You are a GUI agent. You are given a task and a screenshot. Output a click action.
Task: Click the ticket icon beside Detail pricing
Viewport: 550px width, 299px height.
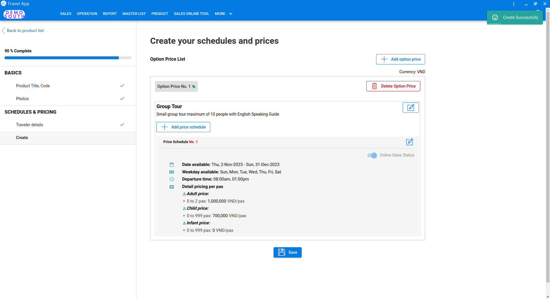click(x=172, y=187)
